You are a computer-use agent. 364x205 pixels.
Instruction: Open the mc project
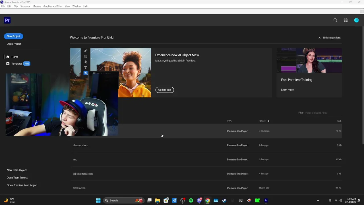coord(206,159)
